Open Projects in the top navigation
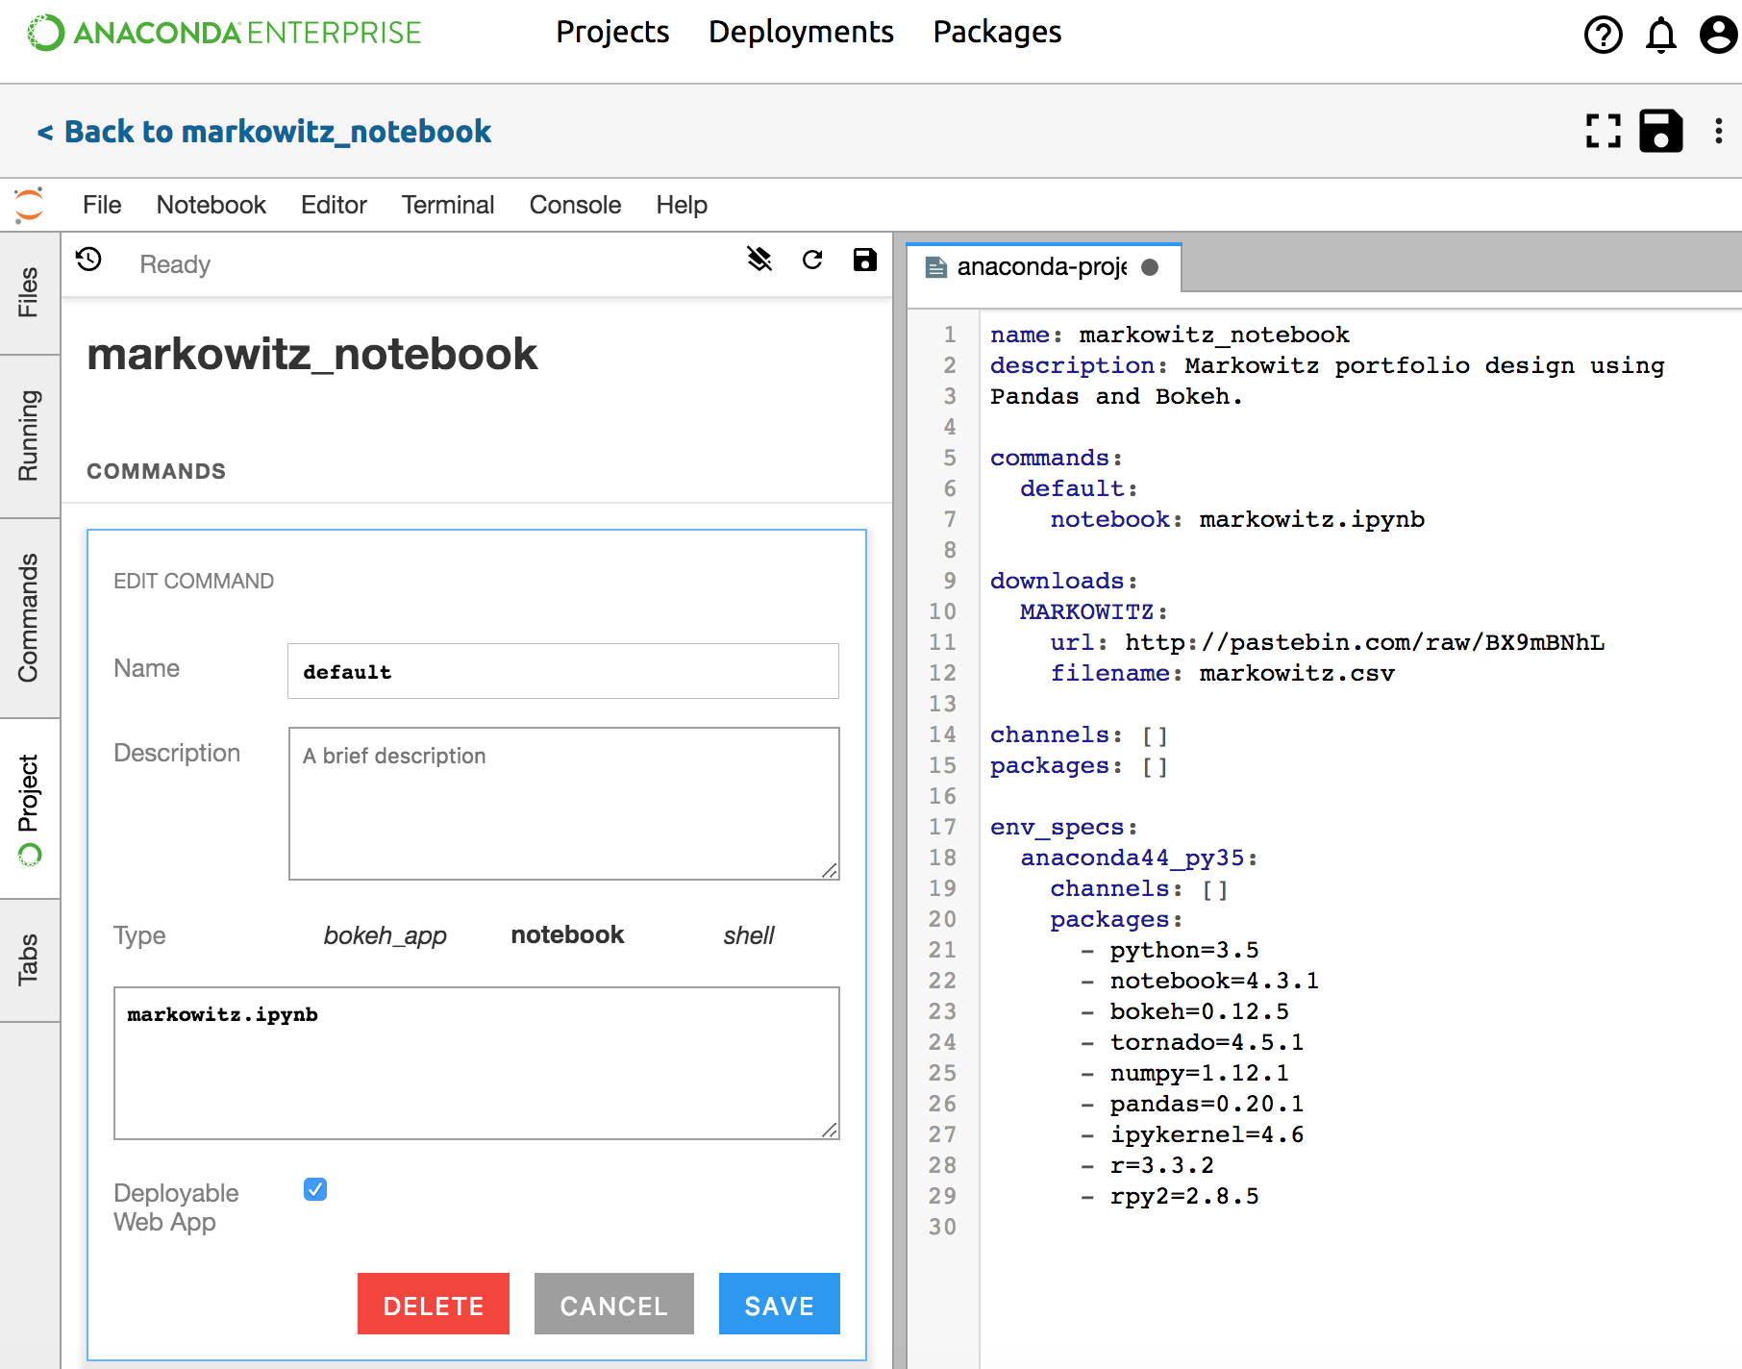The width and height of the screenshot is (1742, 1369). tap(612, 33)
